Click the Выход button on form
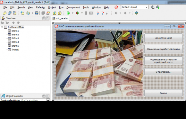Image resolution: width=186 pixels, height=119 pixels. click(x=163, y=93)
